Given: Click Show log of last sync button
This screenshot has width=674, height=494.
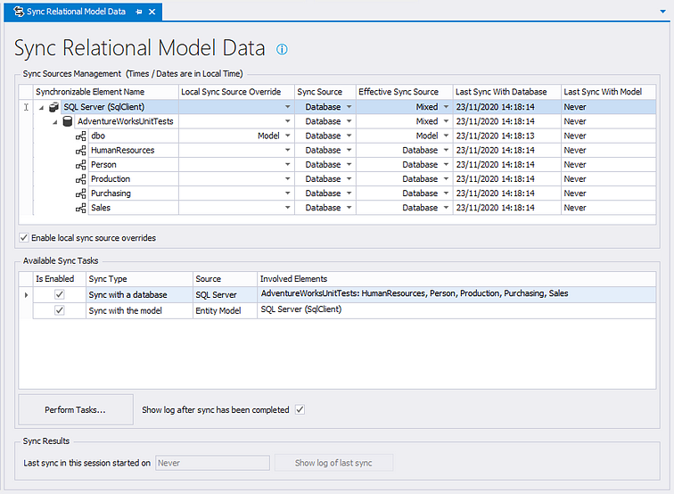Looking at the screenshot, I should (333, 463).
